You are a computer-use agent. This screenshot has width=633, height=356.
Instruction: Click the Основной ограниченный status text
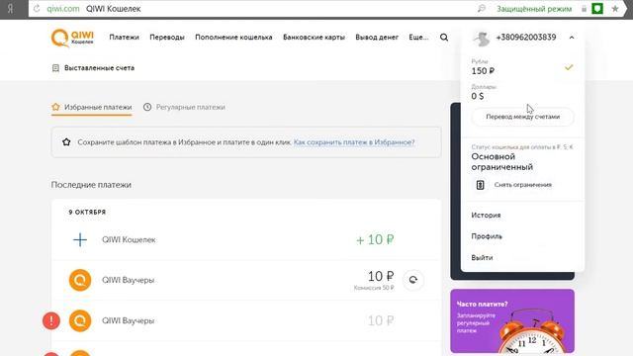501,161
